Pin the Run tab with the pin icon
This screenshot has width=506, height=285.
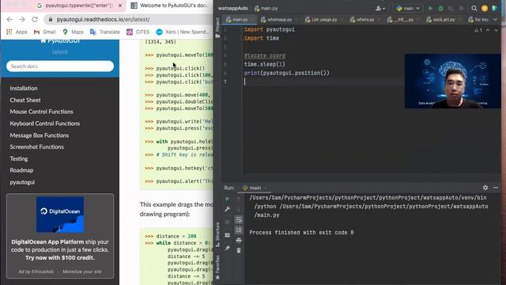coord(227,248)
